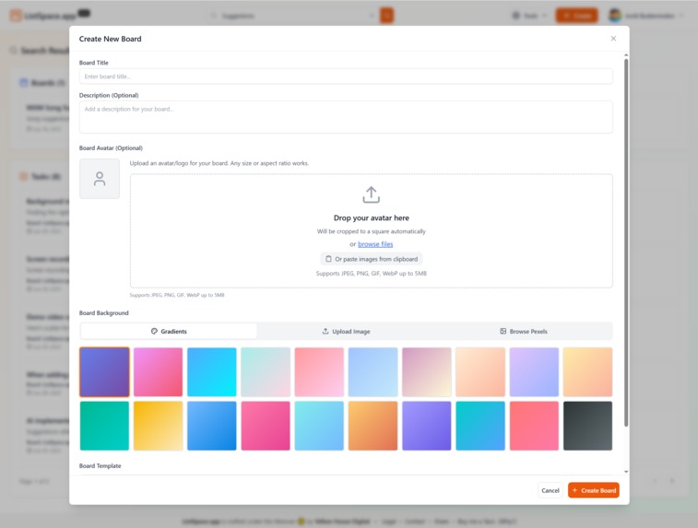Screen dimensions: 698x528
Task: Click the Board Title input field
Action: click(x=346, y=76)
